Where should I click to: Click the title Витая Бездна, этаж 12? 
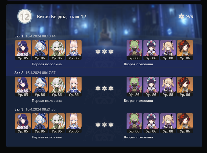[x=62, y=17]
